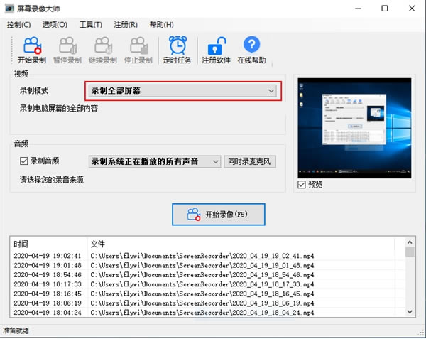426x339 pixels.
Task: Click the 停止录制 toolbar icon
Action: tap(138, 50)
